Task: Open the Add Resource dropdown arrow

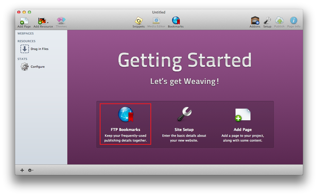Action: point(48,23)
